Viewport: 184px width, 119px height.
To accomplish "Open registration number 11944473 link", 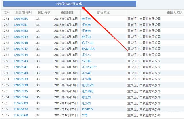I will (x=20, y=110).
